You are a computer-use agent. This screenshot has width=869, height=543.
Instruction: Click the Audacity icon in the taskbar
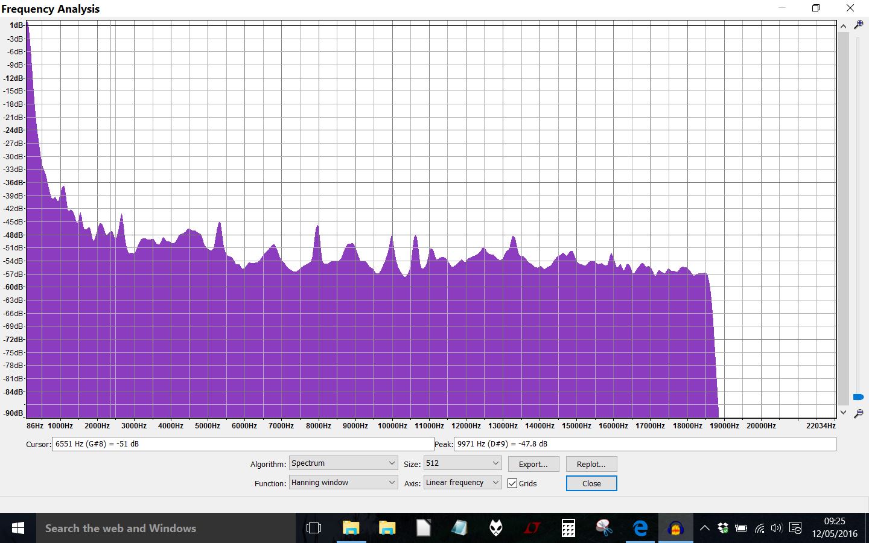(676, 528)
